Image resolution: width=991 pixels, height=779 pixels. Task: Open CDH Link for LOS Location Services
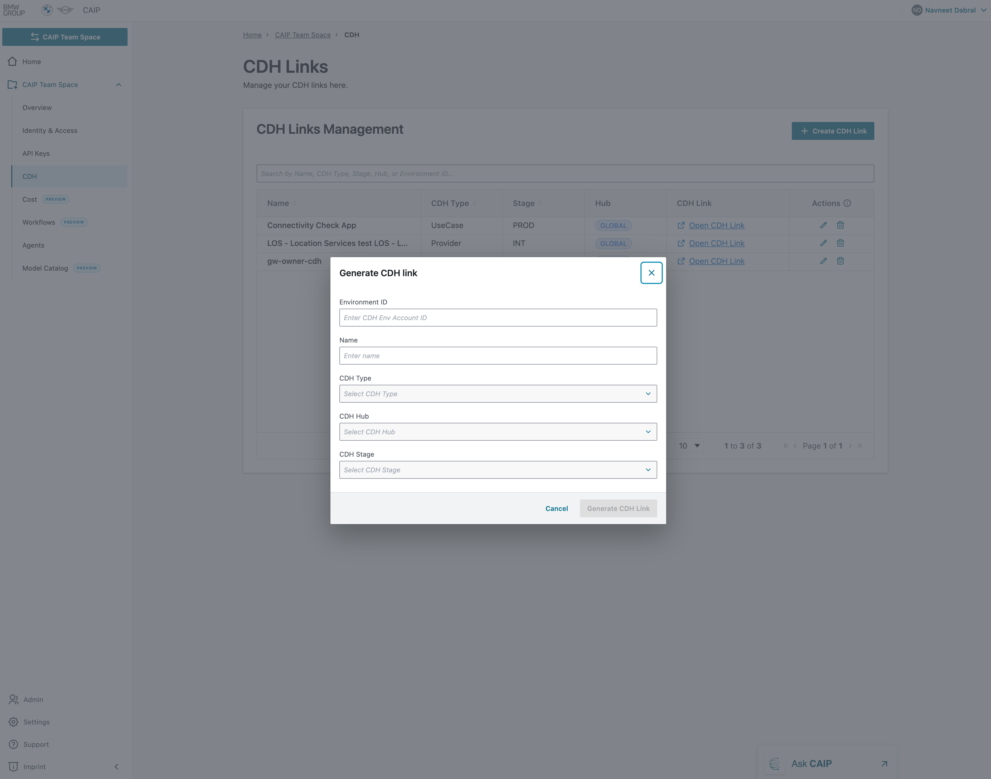(x=716, y=243)
